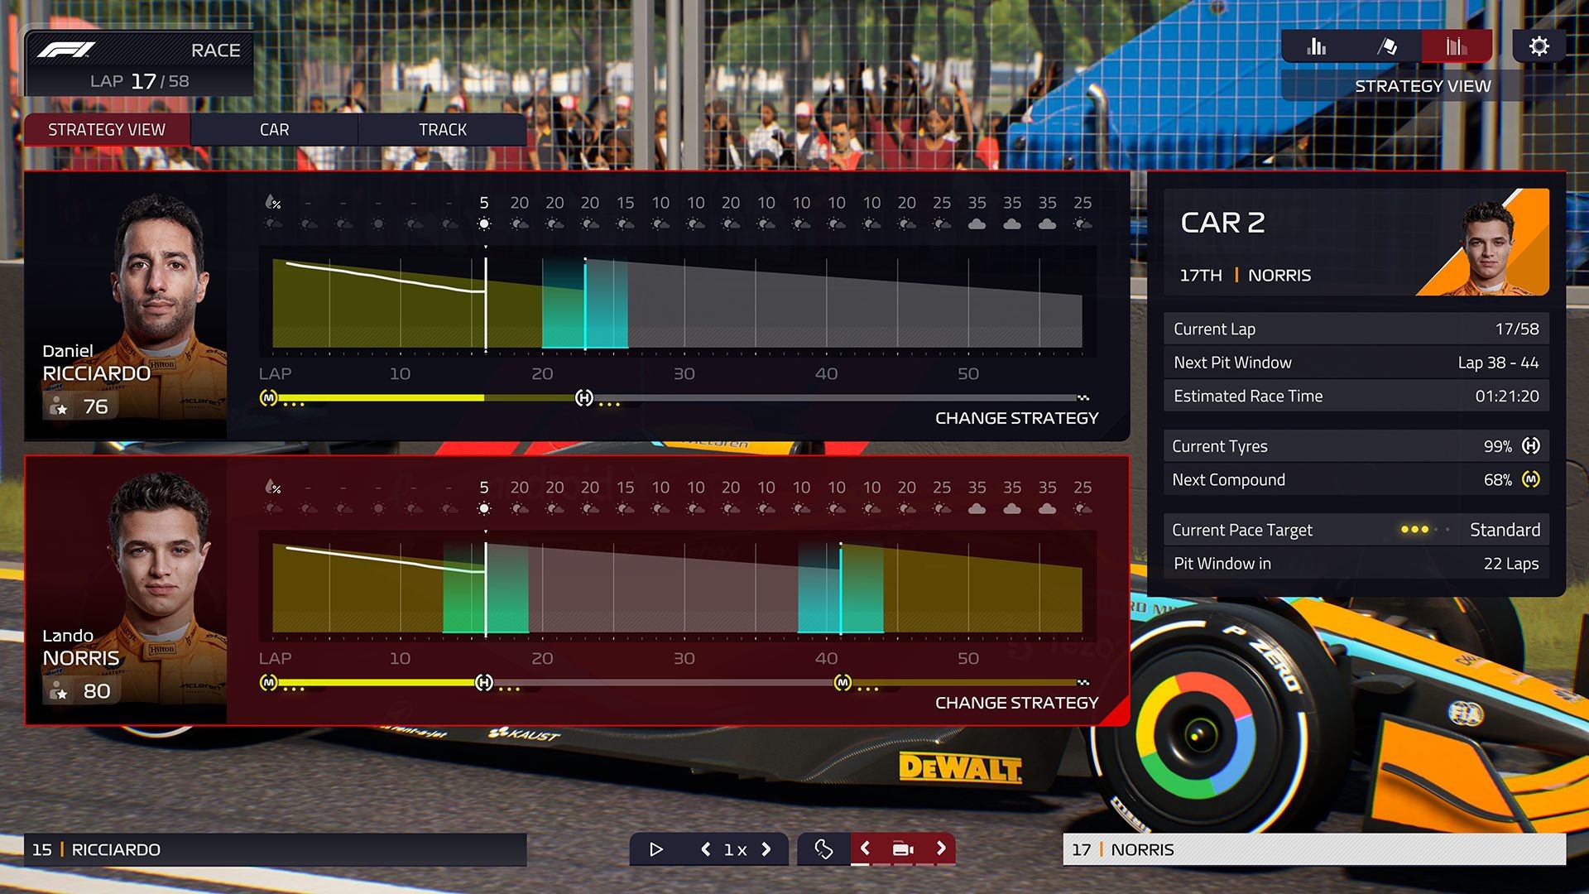Select the TRACK tab
This screenshot has width=1589, height=894.
click(443, 130)
